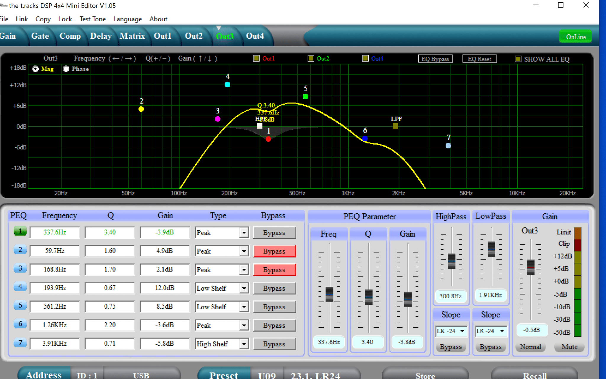Click the white HPF marker on graph

260,126
